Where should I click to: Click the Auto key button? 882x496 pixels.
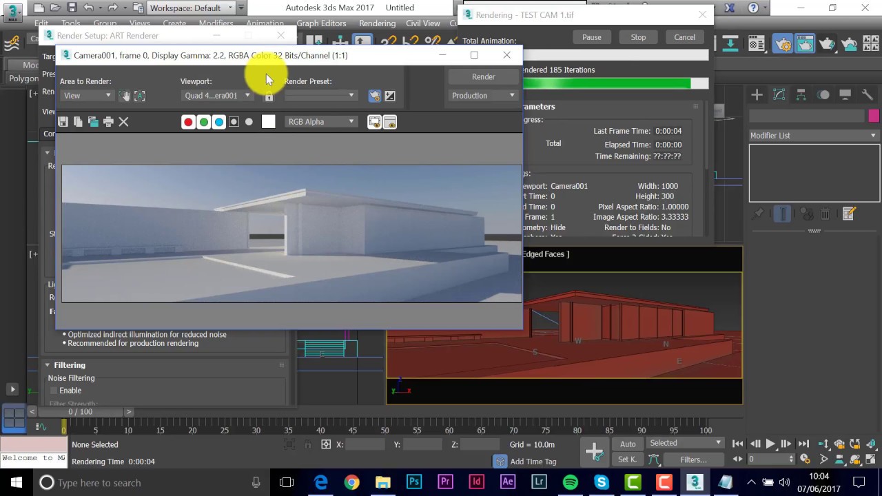pos(628,444)
